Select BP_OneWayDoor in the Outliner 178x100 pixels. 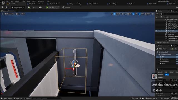[x=172, y=25]
